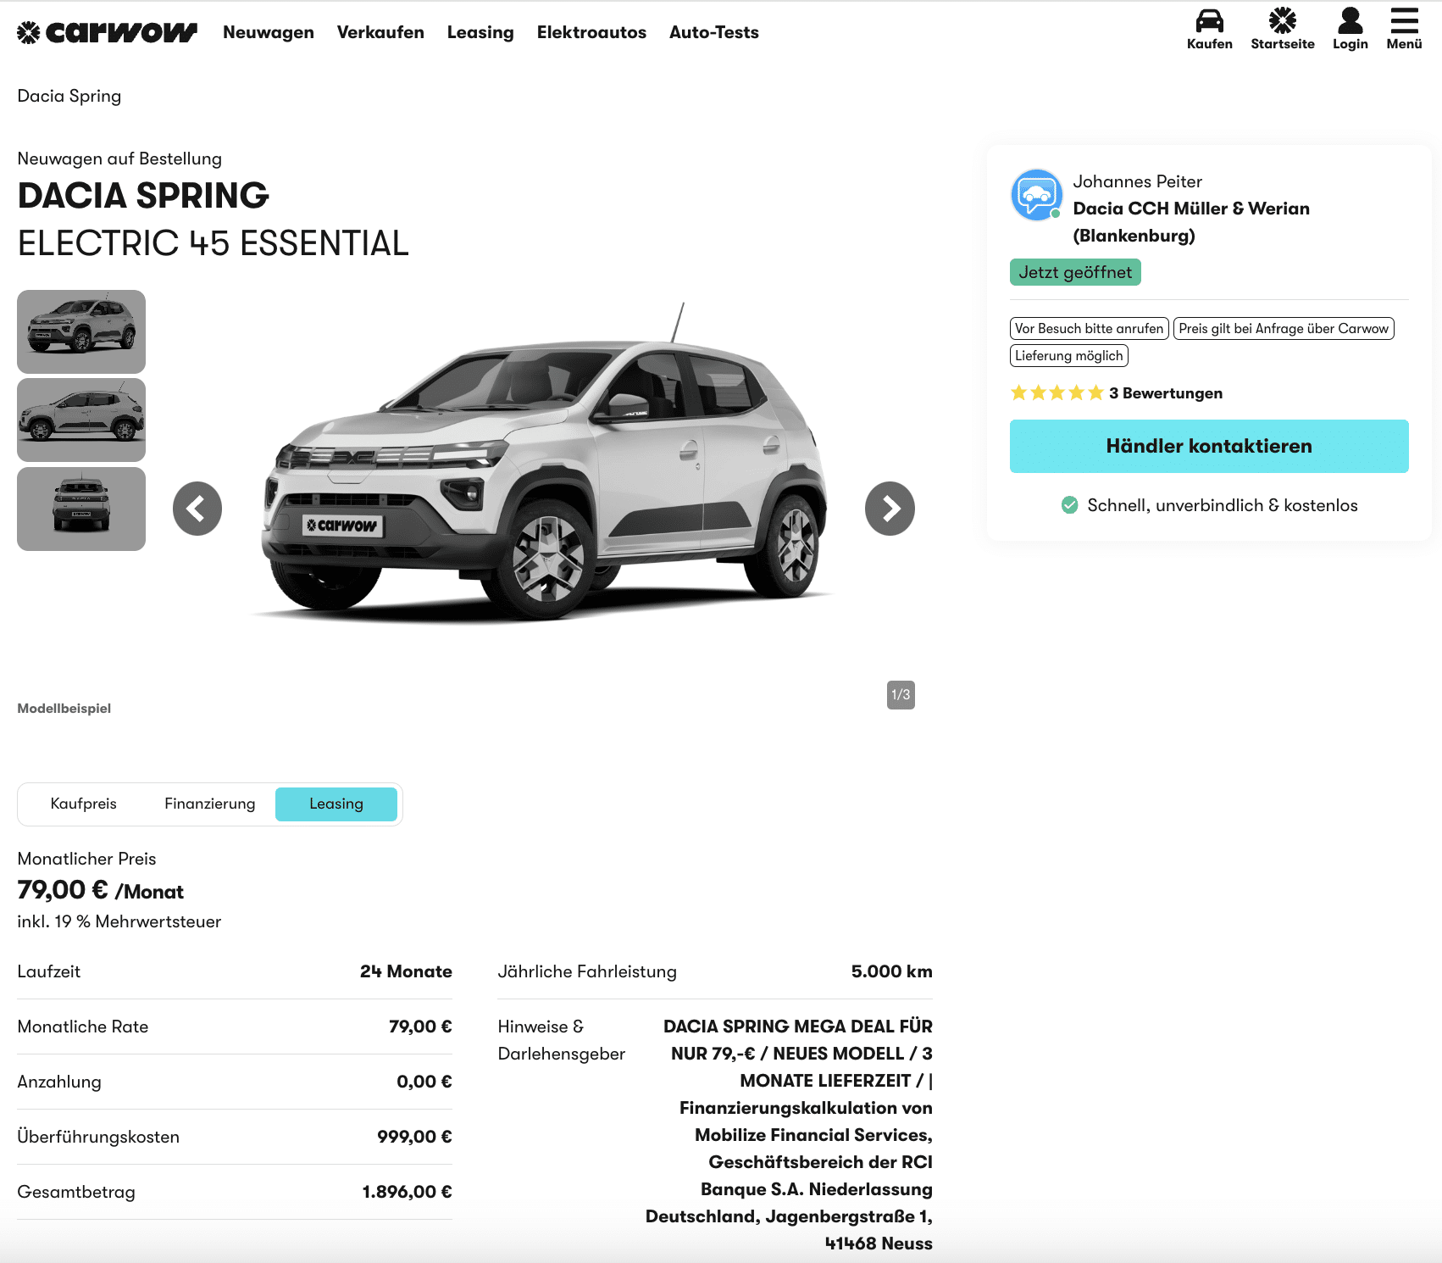Click the green checkmark icon
Viewport: 1442px width, 1263px height.
pyautogui.click(x=1070, y=505)
